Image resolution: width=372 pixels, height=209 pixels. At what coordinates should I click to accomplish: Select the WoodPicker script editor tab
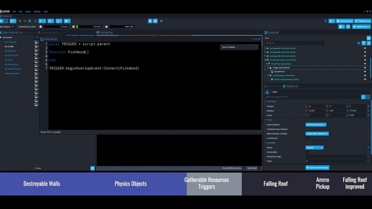tap(49, 39)
